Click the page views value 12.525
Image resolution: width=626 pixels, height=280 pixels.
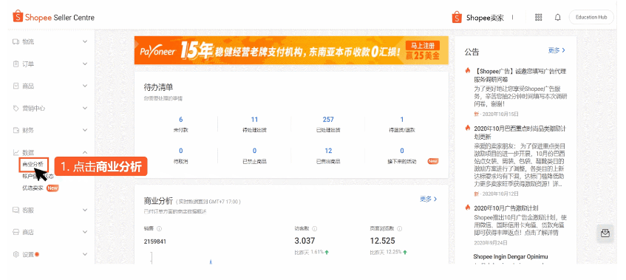click(x=382, y=241)
